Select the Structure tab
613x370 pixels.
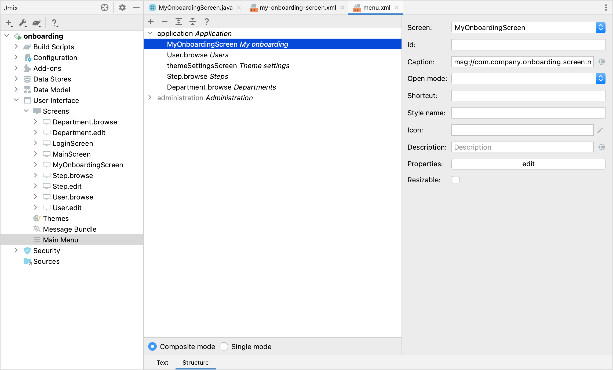(195, 362)
